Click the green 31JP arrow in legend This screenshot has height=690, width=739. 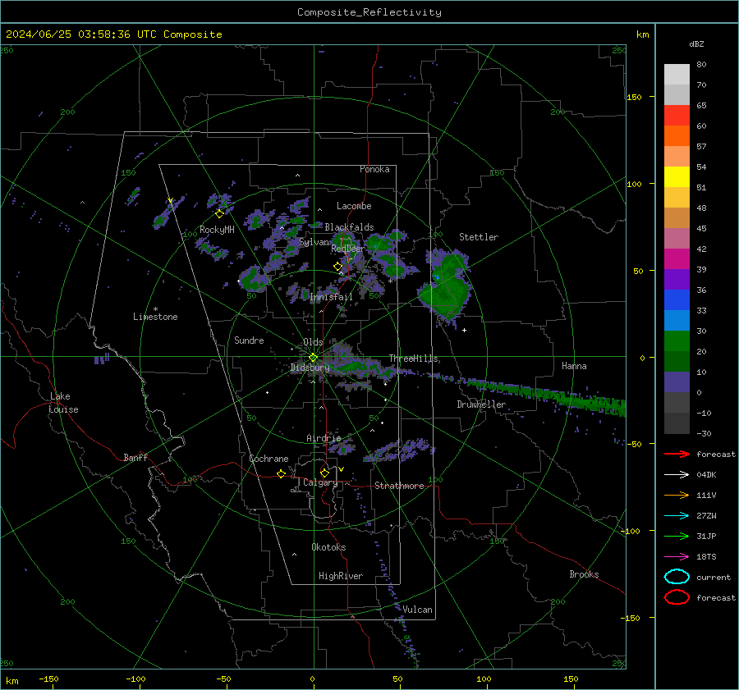[x=677, y=536]
